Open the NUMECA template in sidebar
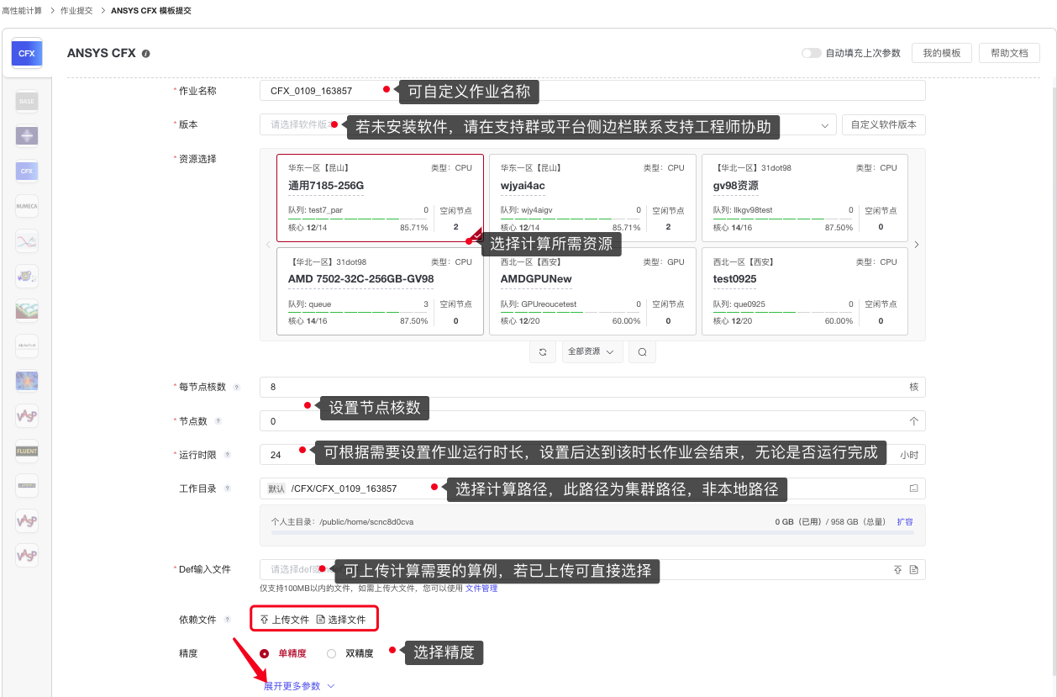 [27, 206]
